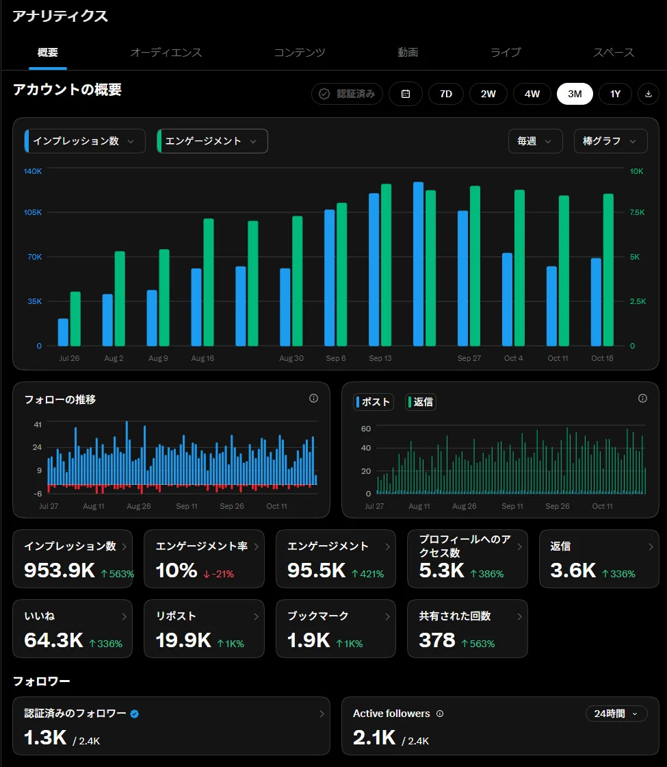
Task: Open the いいね card arrow
Action: (x=124, y=616)
